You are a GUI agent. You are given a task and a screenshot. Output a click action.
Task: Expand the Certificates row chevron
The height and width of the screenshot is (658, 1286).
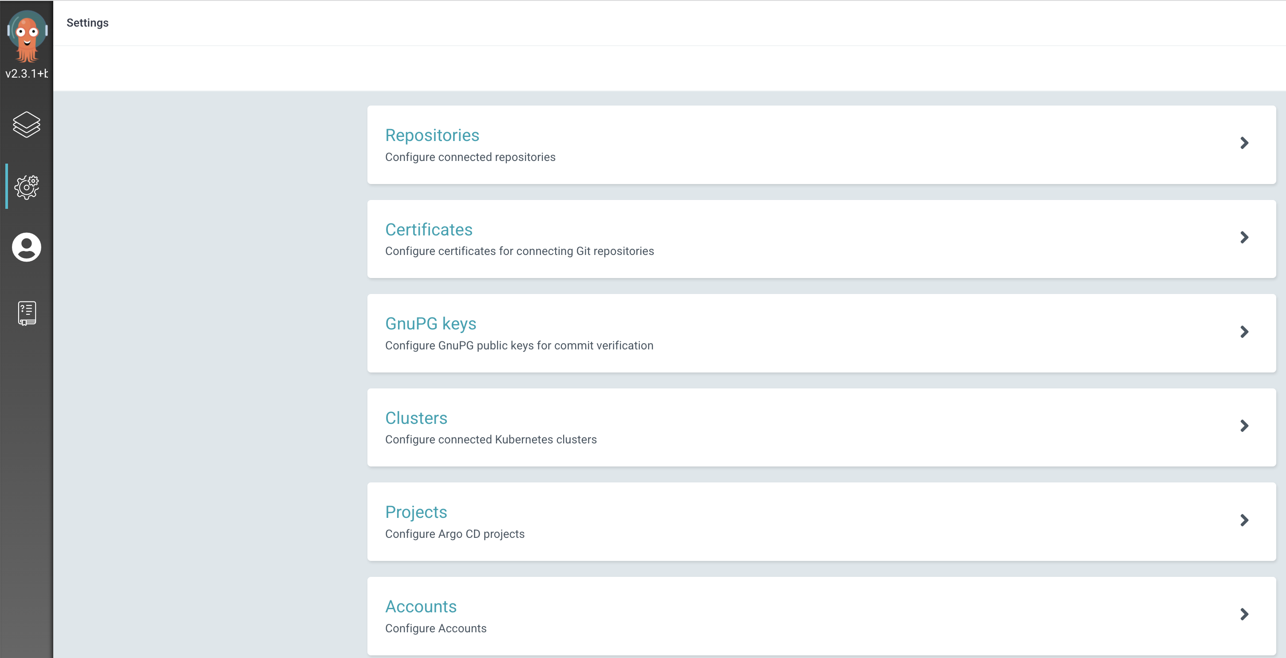coord(1244,238)
